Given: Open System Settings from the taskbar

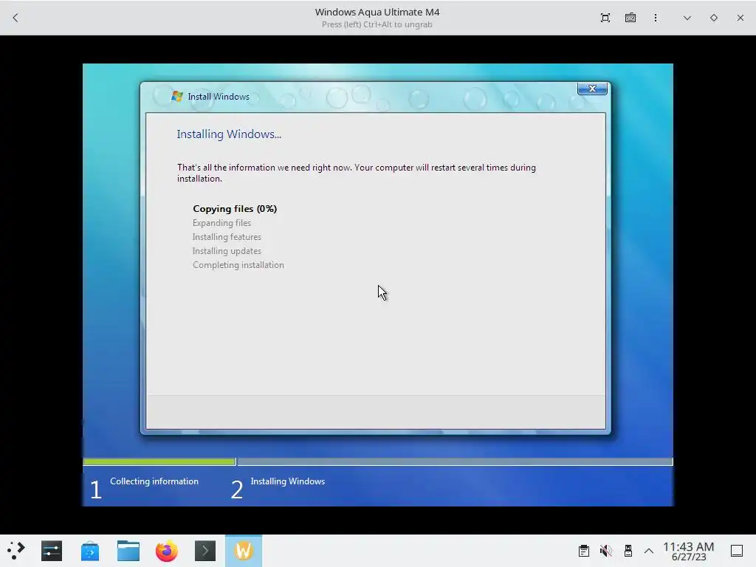Looking at the screenshot, I should [52, 551].
